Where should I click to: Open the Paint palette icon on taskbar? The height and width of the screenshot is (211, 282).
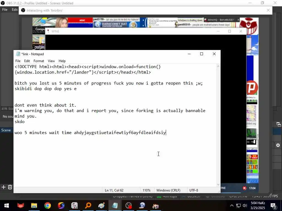click(x=101, y=206)
